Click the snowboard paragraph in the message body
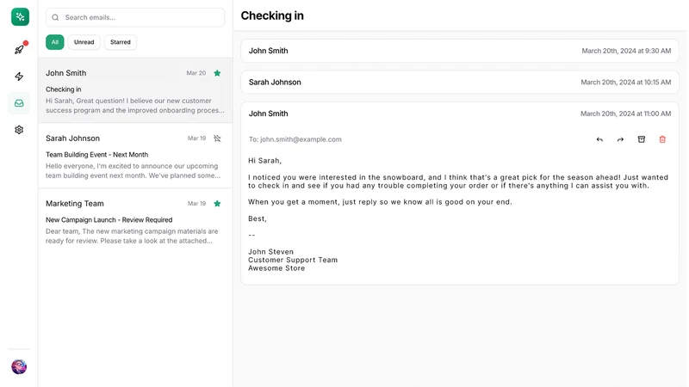The height and width of the screenshot is (387, 689). tap(458, 181)
